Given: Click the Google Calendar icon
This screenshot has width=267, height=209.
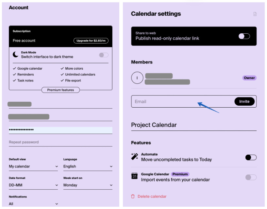Looking at the screenshot, I should (x=134, y=176).
